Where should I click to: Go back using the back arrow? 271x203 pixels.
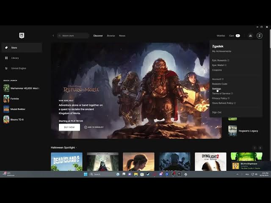(x=53, y=36)
